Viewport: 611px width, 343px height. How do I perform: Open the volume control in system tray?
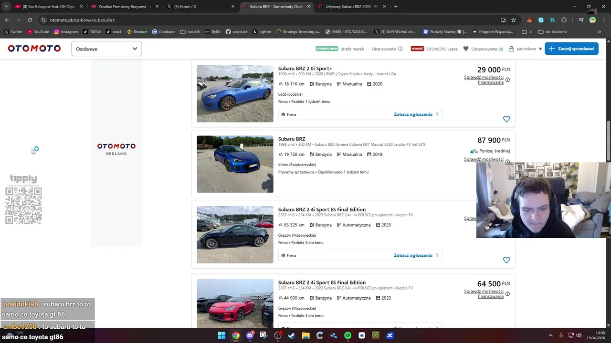point(579,335)
